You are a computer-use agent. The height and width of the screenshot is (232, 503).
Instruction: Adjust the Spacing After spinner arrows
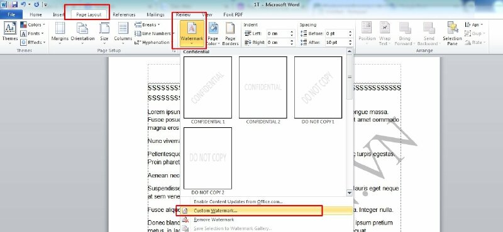coord(351,42)
